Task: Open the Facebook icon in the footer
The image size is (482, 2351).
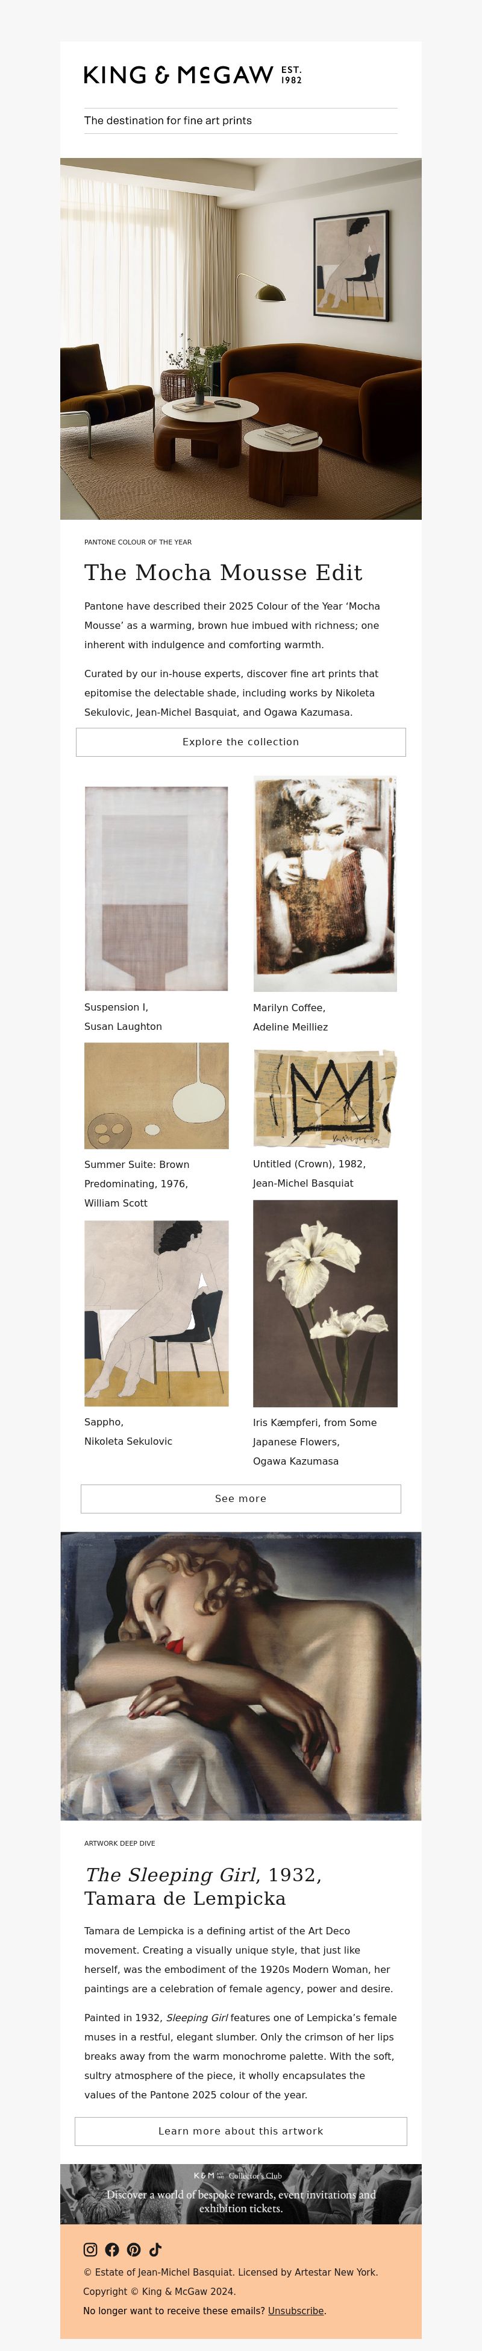Action: click(x=112, y=2248)
